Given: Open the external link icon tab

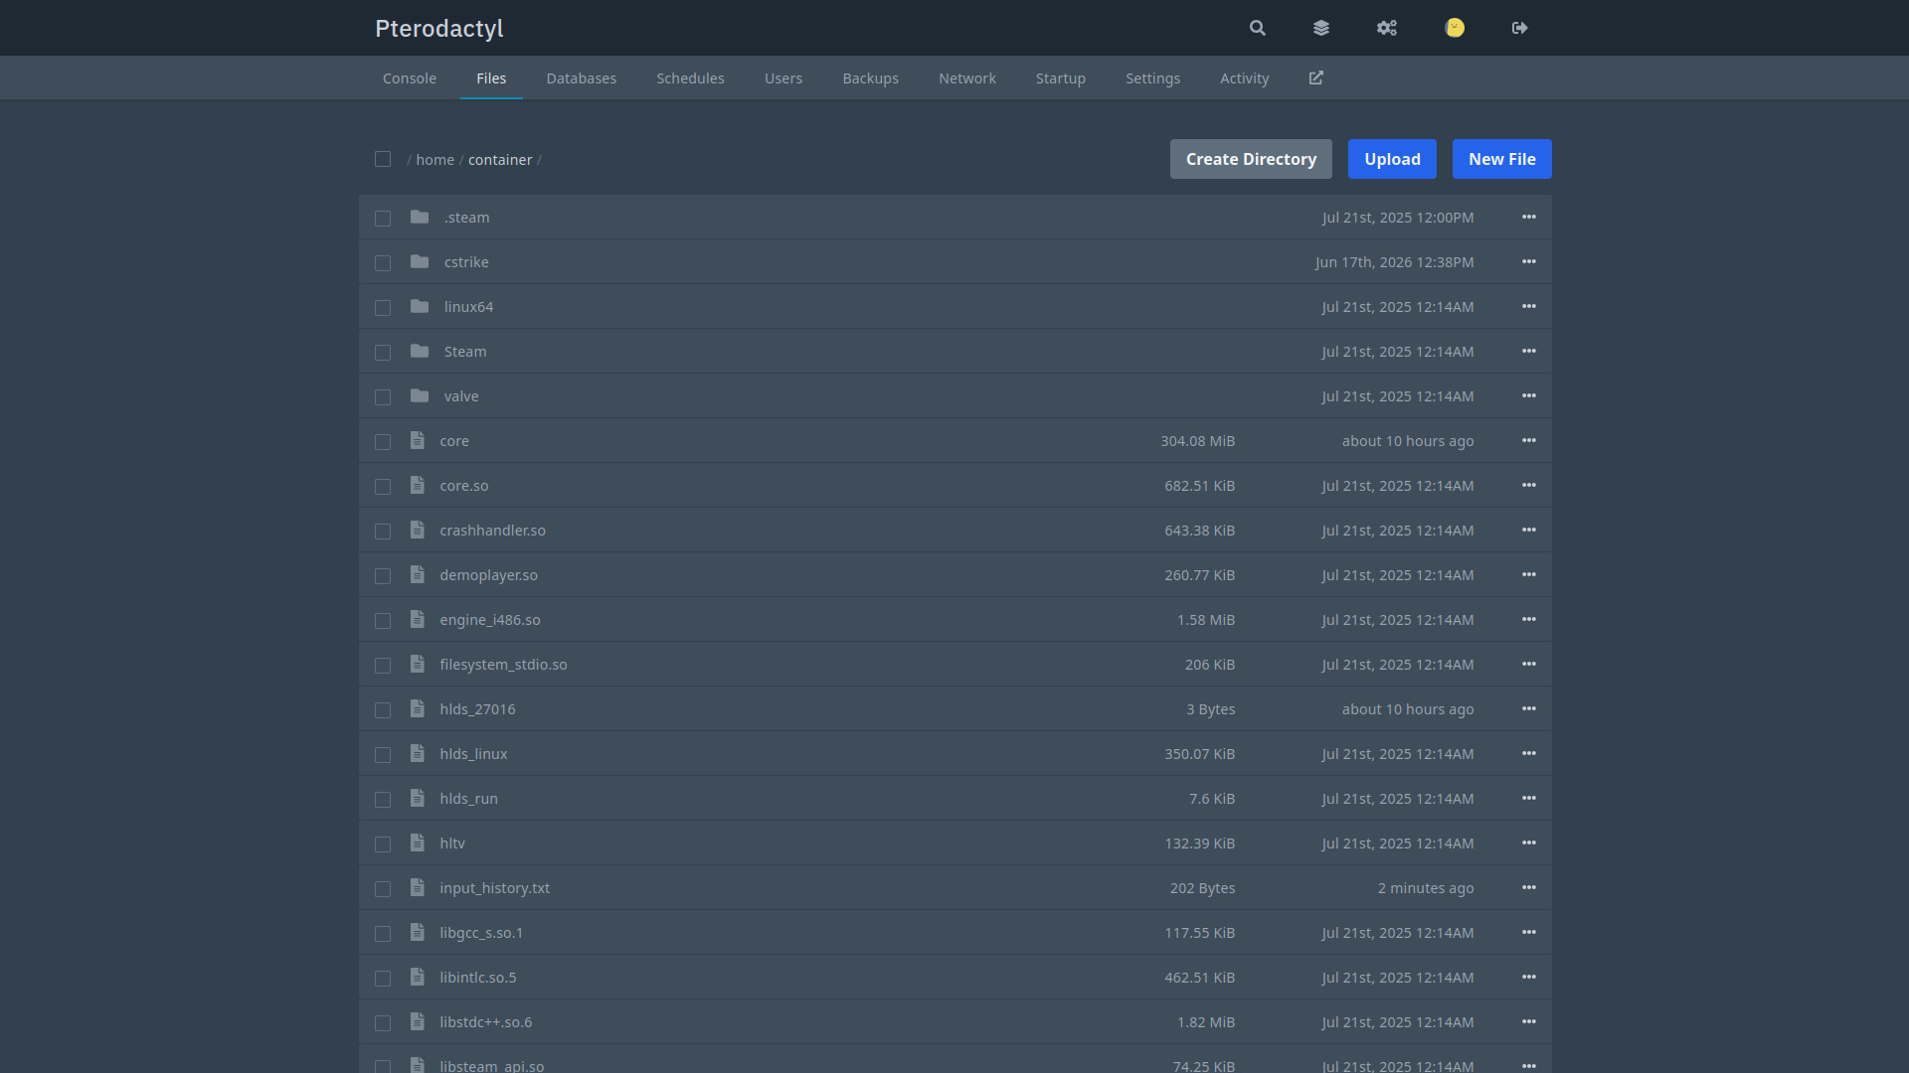Looking at the screenshot, I should coord(1316,77).
